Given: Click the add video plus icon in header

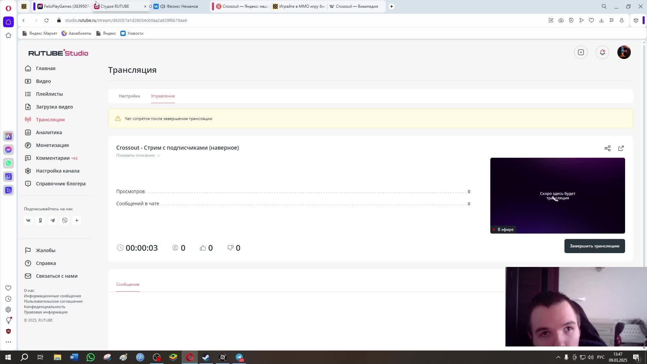Looking at the screenshot, I should (581, 52).
